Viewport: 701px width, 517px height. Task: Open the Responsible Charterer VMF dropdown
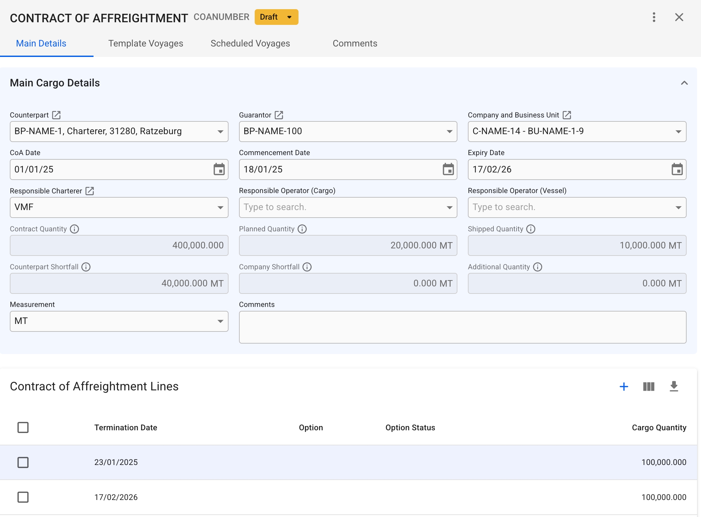(x=220, y=207)
